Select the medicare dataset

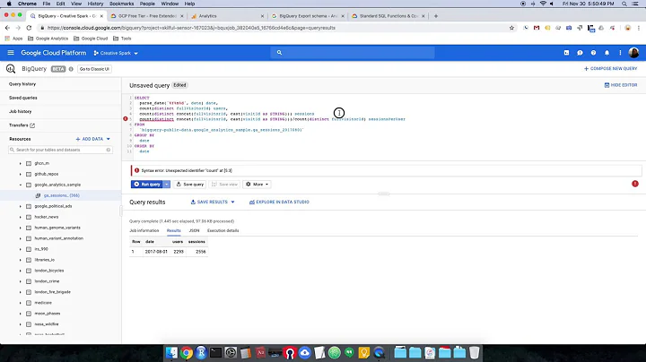click(43, 303)
